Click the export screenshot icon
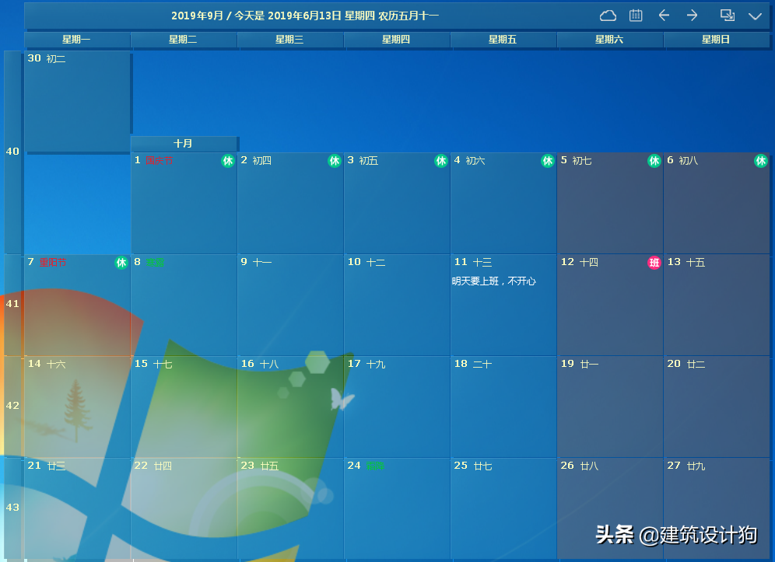Viewport: 775px width, 562px height. tap(727, 15)
